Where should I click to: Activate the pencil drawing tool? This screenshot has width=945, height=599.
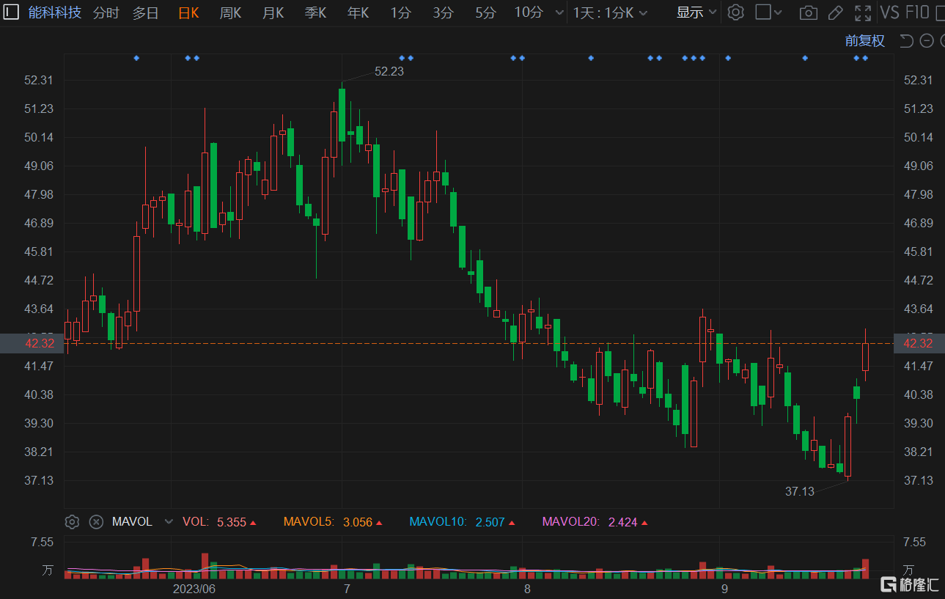(835, 12)
